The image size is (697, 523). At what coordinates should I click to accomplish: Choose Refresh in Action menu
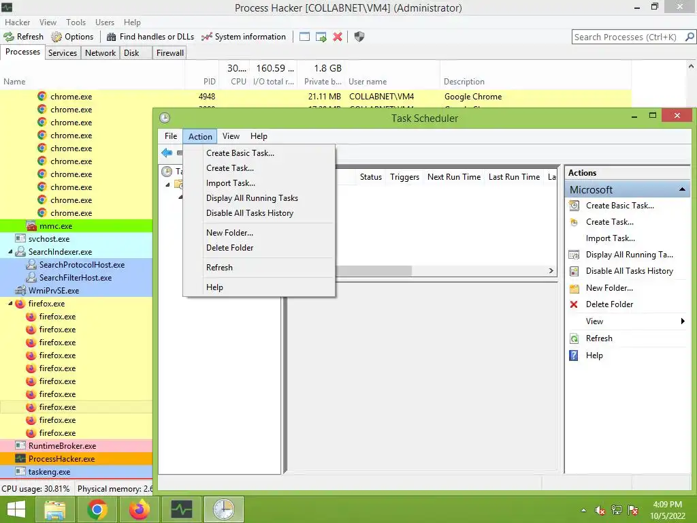(x=259, y=268)
